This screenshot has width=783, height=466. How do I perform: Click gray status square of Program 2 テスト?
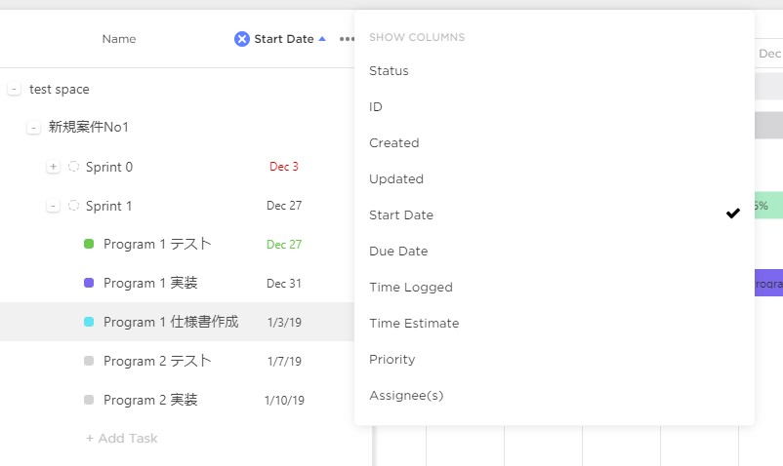(x=89, y=361)
